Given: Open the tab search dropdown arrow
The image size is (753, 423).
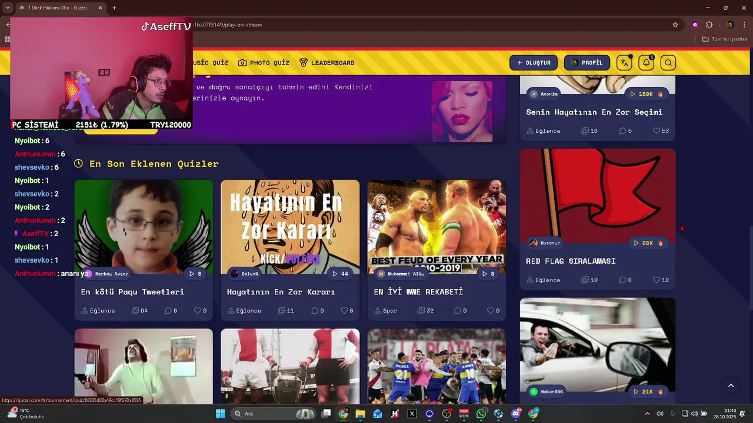Looking at the screenshot, I should tap(8, 8).
